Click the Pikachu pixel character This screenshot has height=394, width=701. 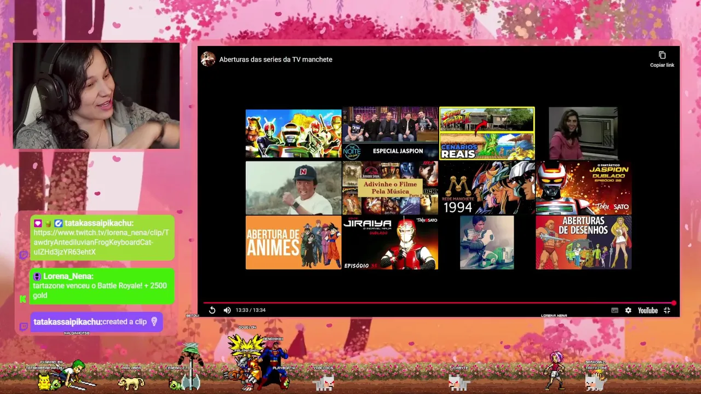point(44,382)
